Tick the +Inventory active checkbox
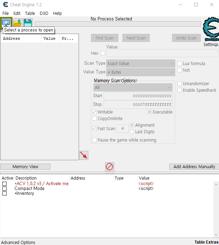 pyautogui.click(x=4, y=193)
